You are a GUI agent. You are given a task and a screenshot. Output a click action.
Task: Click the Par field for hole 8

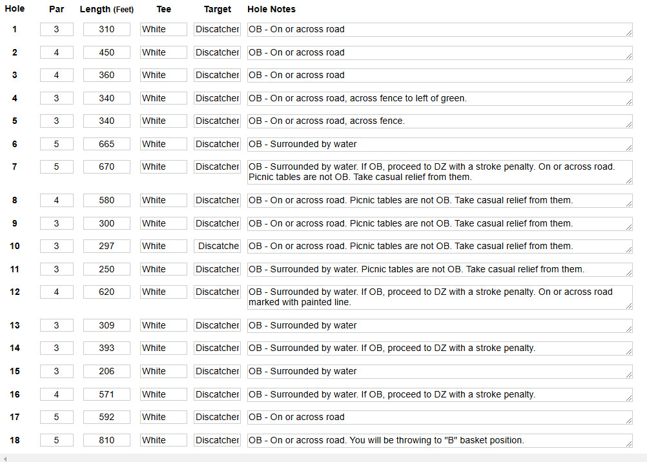click(57, 200)
